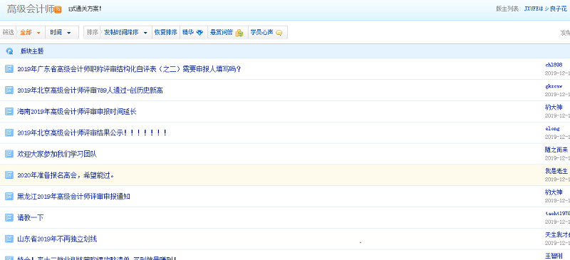The height and width of the screenshot is (260, 570).
Task: Open post 海南2019年高级会计师评审申报时间延长
Action: (77, 112)
